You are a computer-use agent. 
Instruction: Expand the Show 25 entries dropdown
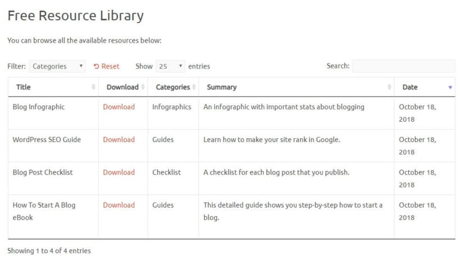[170, 66]
